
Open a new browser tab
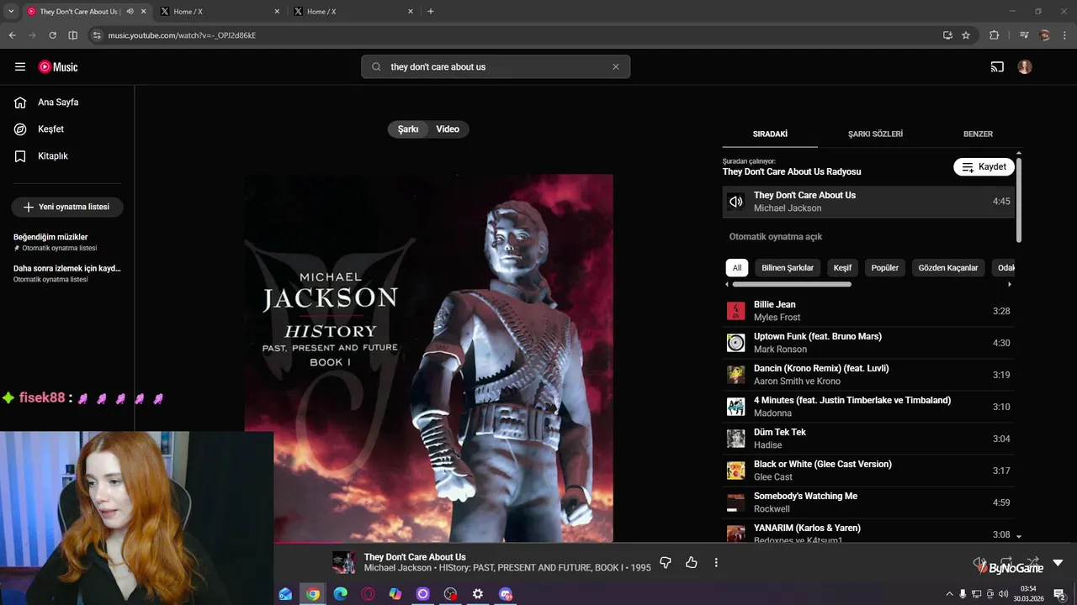431,12
